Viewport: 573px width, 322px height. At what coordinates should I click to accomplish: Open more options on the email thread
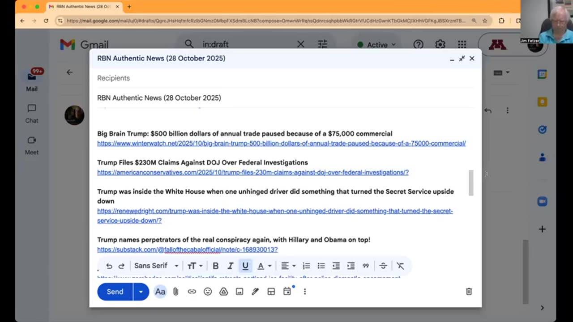coord(507,110)
